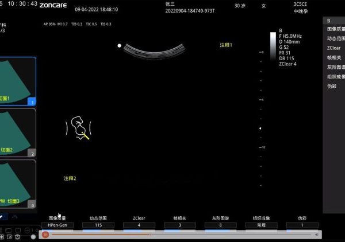Click the trash delete icon bottom-left
Image resolution: width=345 pixels, height=242 pixels.
click(18, 236)
